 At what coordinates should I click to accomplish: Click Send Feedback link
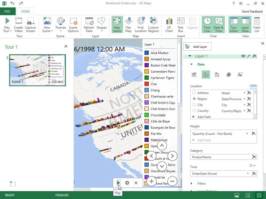point(252,11)
